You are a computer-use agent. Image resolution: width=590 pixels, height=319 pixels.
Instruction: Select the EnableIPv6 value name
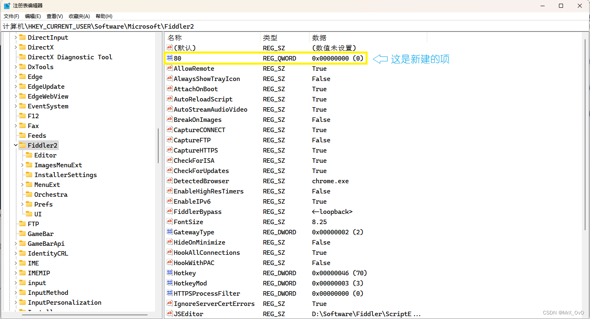click(x=192, y=201)
